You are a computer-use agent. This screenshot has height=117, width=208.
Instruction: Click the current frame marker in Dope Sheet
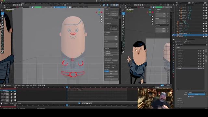(x=67, y=87)
